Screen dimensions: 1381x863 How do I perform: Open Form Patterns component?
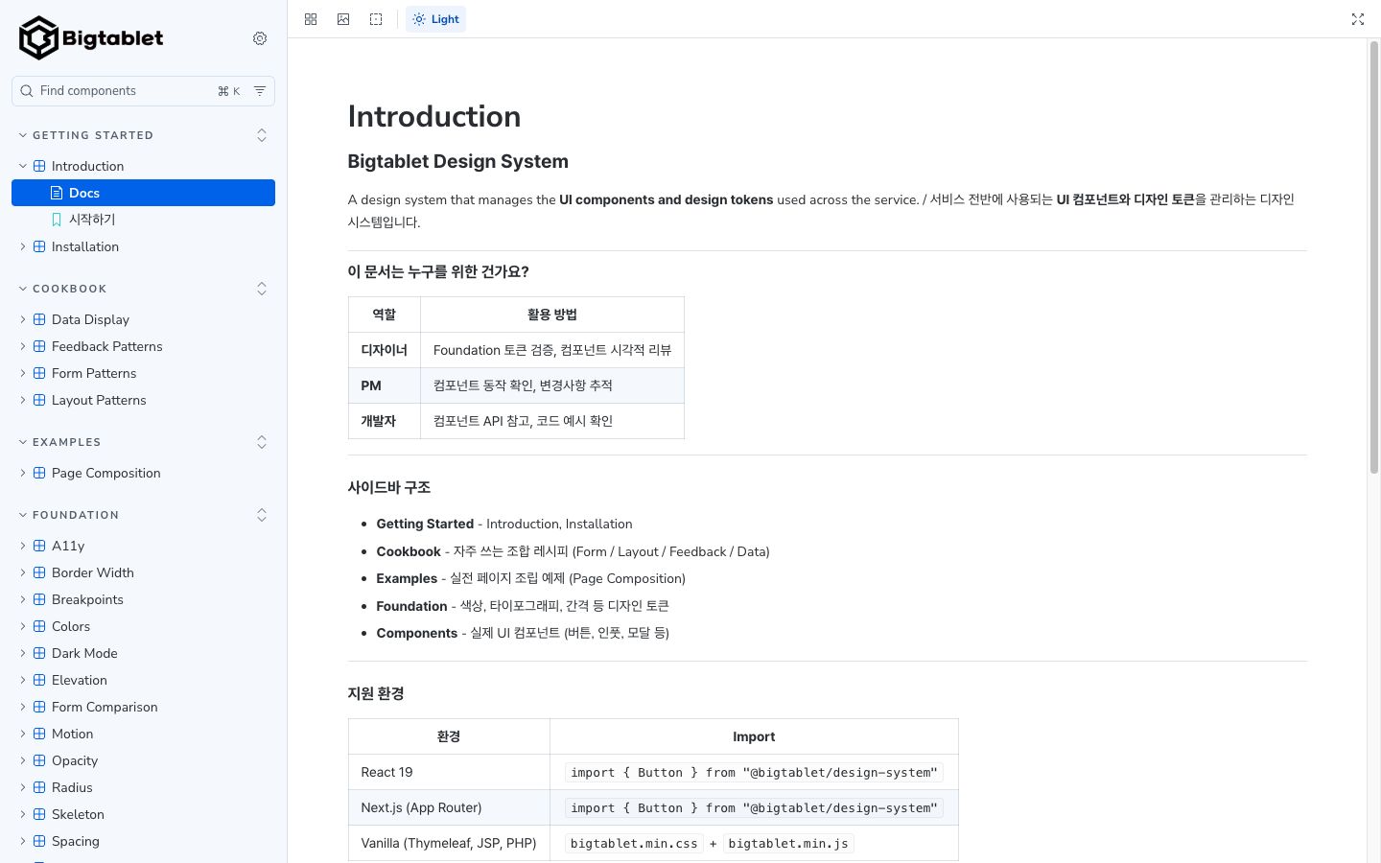coord(144,373)
